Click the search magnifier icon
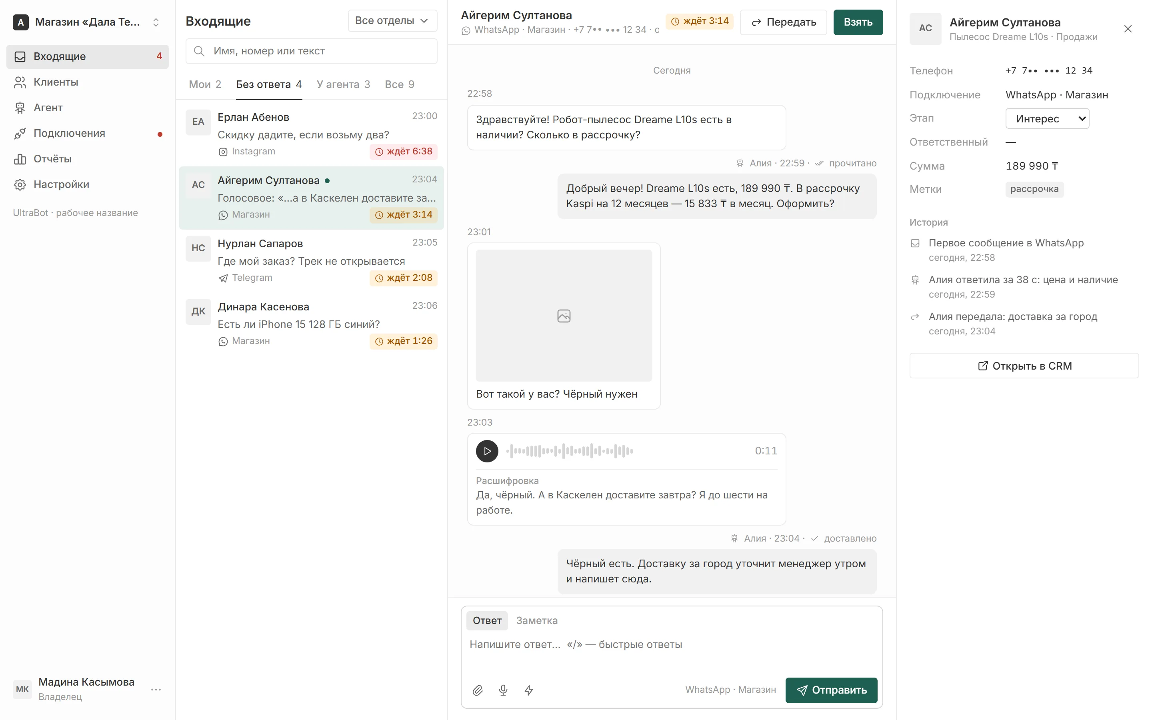 (x=199, y=51)
